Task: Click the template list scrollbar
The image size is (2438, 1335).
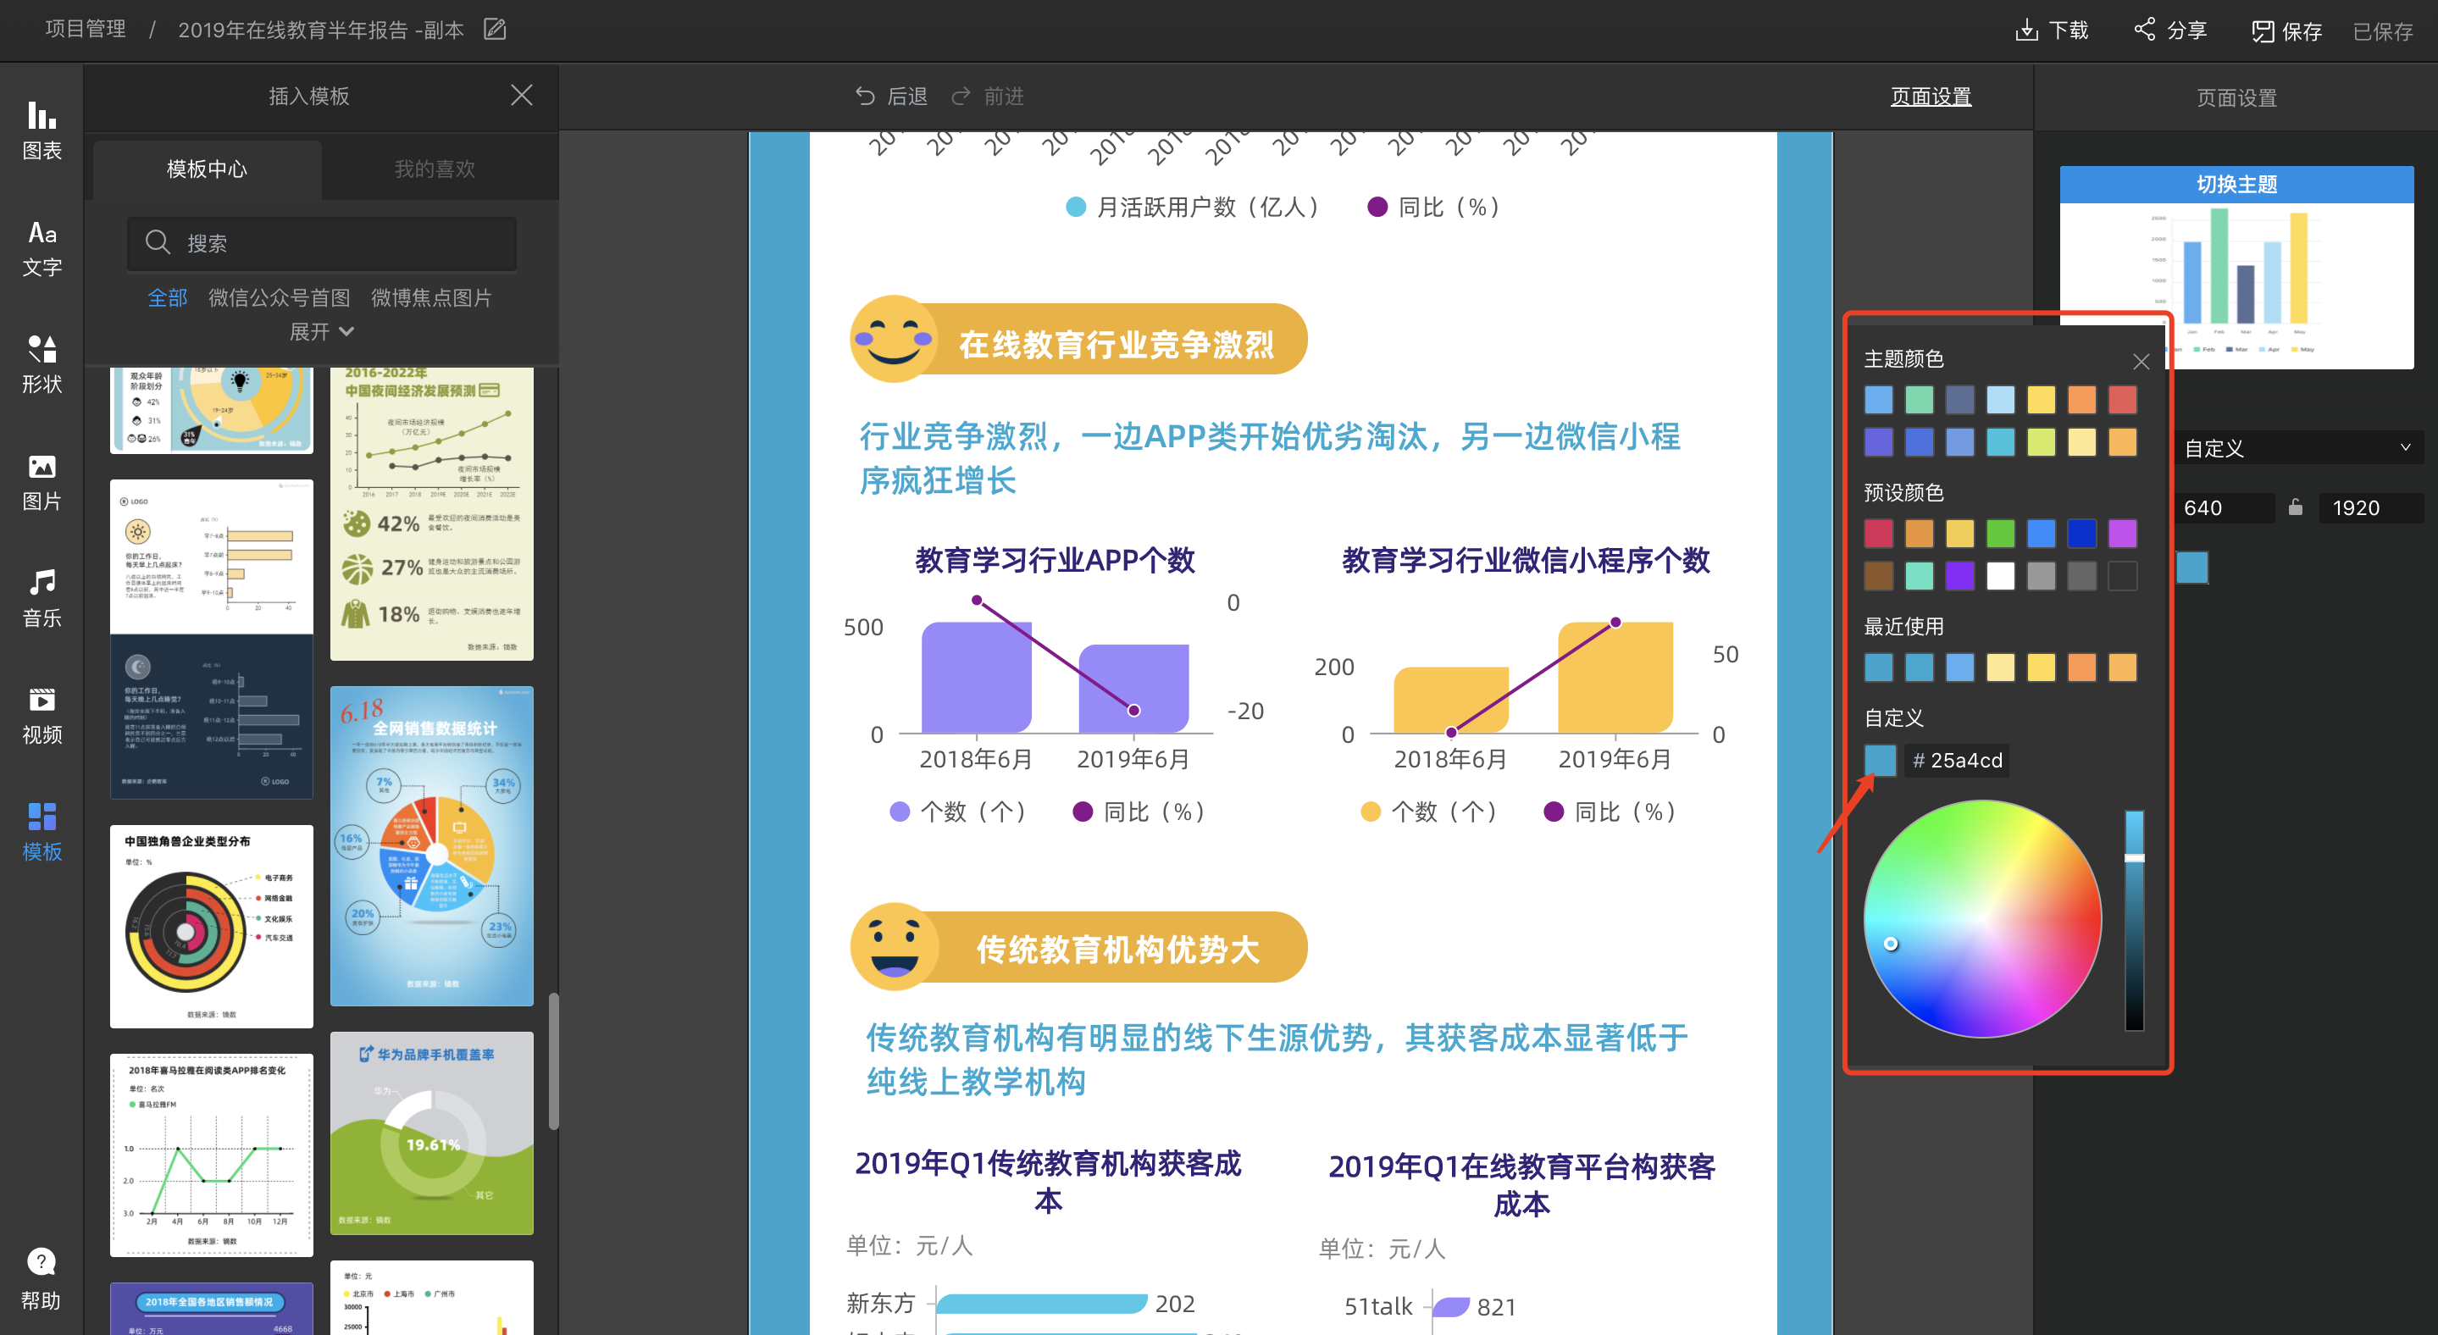Action: coord(554,1061)
